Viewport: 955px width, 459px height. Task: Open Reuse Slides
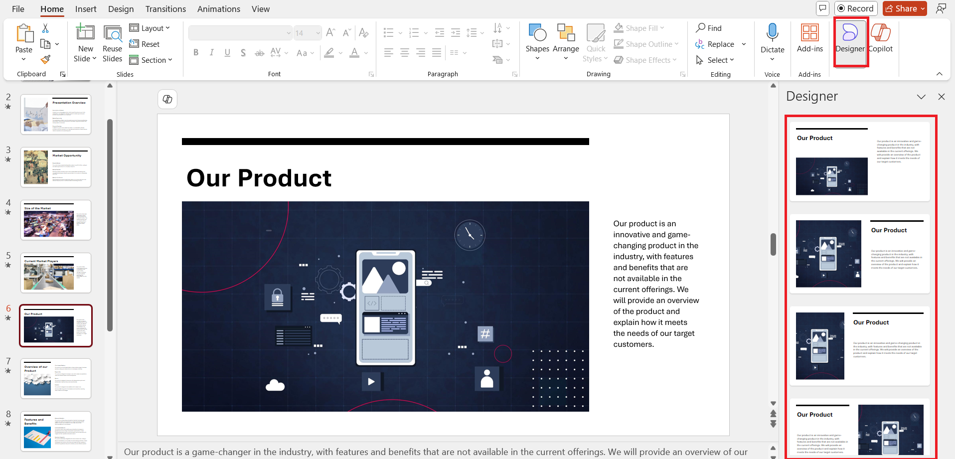click(x=112, y=44)
